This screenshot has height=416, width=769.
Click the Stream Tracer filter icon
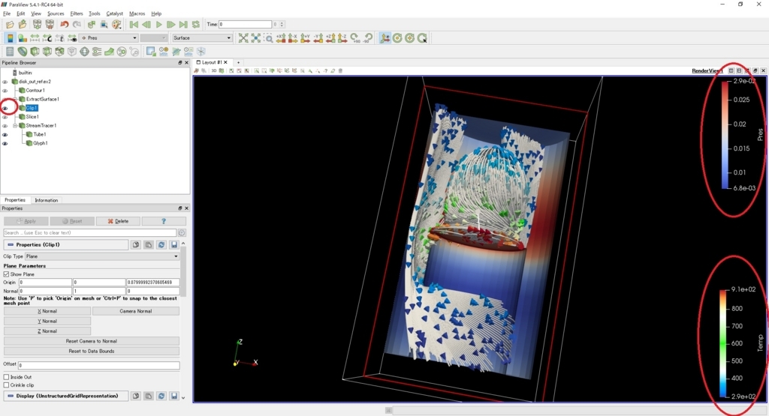[97, 52]
